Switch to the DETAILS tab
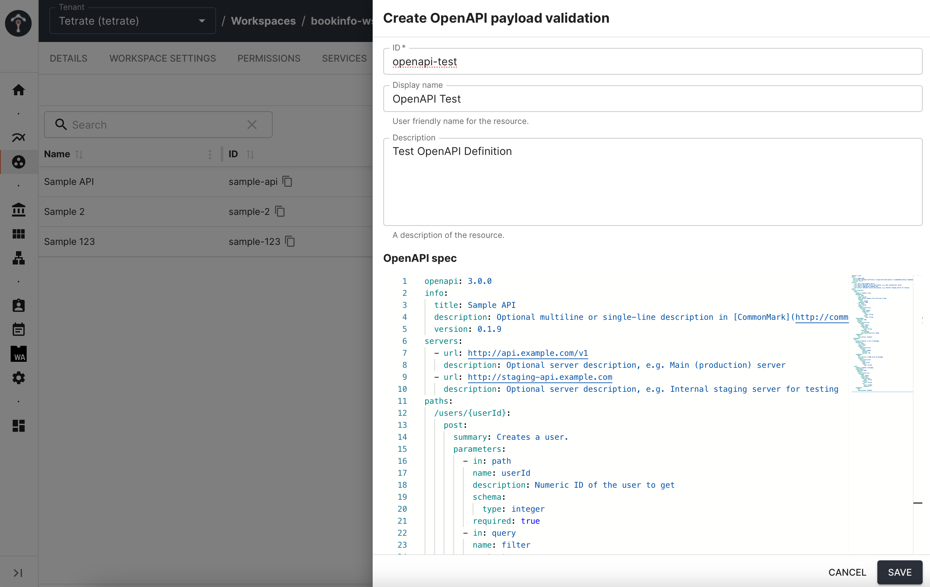Viewport: 930px width, 587px height. coord(68,58)
